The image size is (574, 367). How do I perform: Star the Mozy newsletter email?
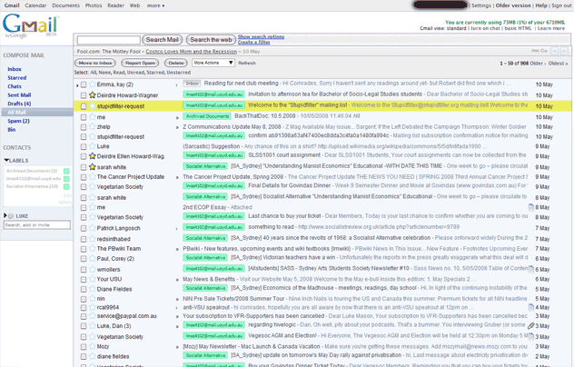(x=93, y=346)
